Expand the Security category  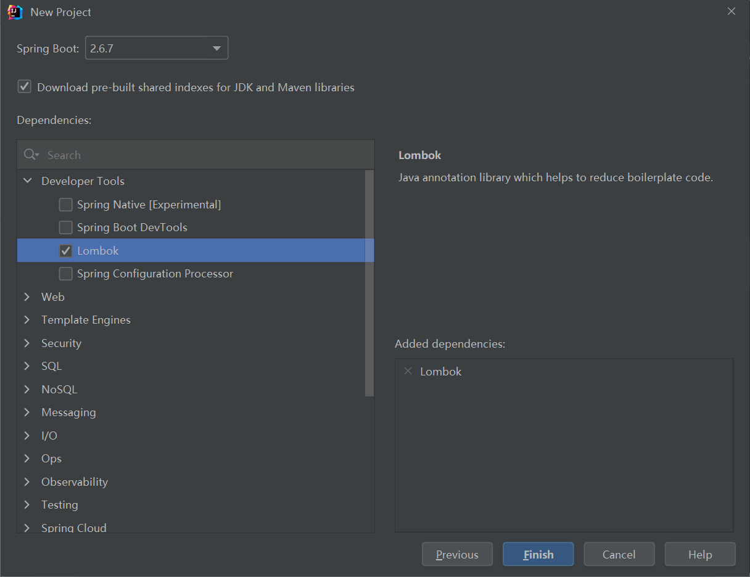27,343
